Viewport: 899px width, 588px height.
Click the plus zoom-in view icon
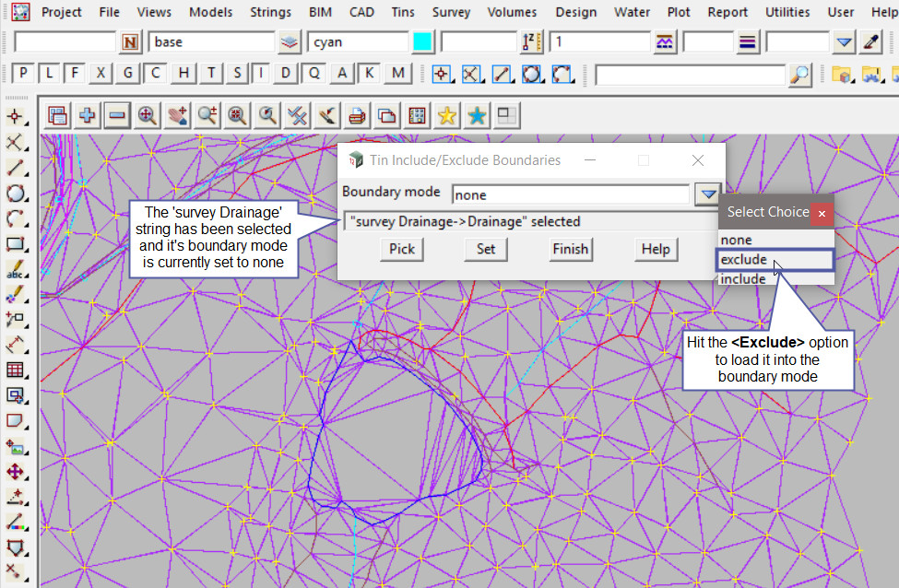[88, 115]
